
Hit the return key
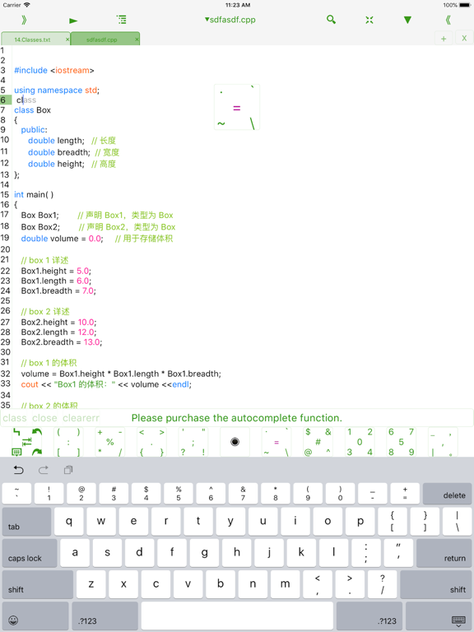point(444,553)
